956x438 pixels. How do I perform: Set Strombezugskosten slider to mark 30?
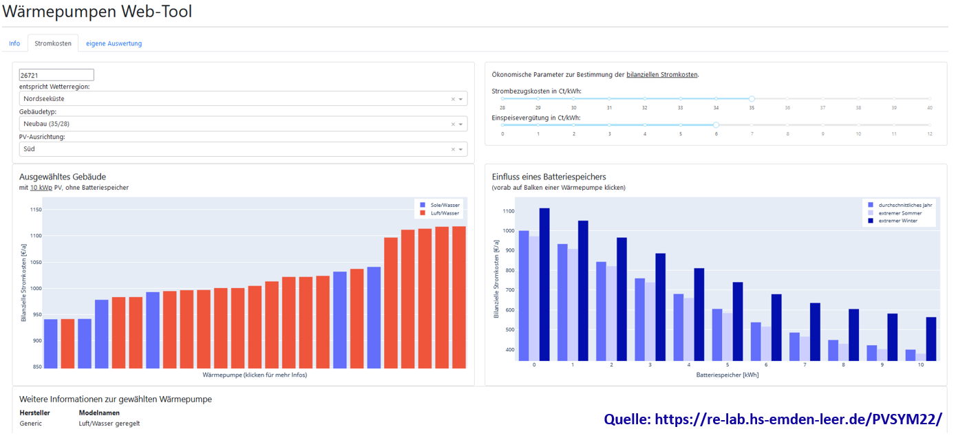pos(573,99)
